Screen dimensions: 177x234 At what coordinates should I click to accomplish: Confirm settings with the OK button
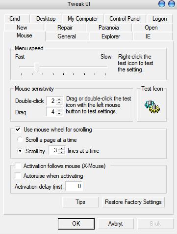76,224
